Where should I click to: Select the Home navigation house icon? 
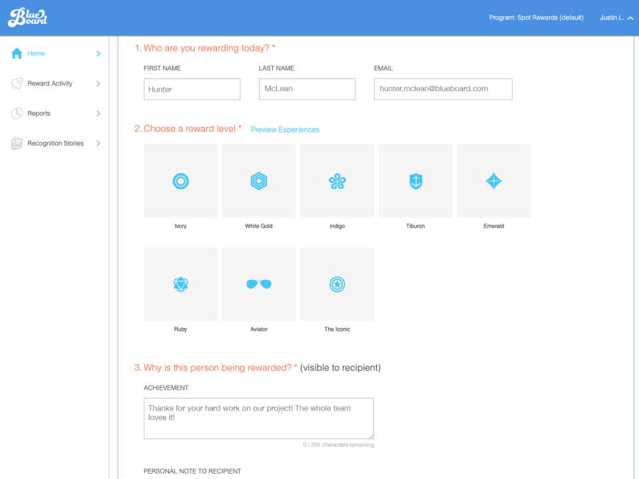(x=16, y=53)
